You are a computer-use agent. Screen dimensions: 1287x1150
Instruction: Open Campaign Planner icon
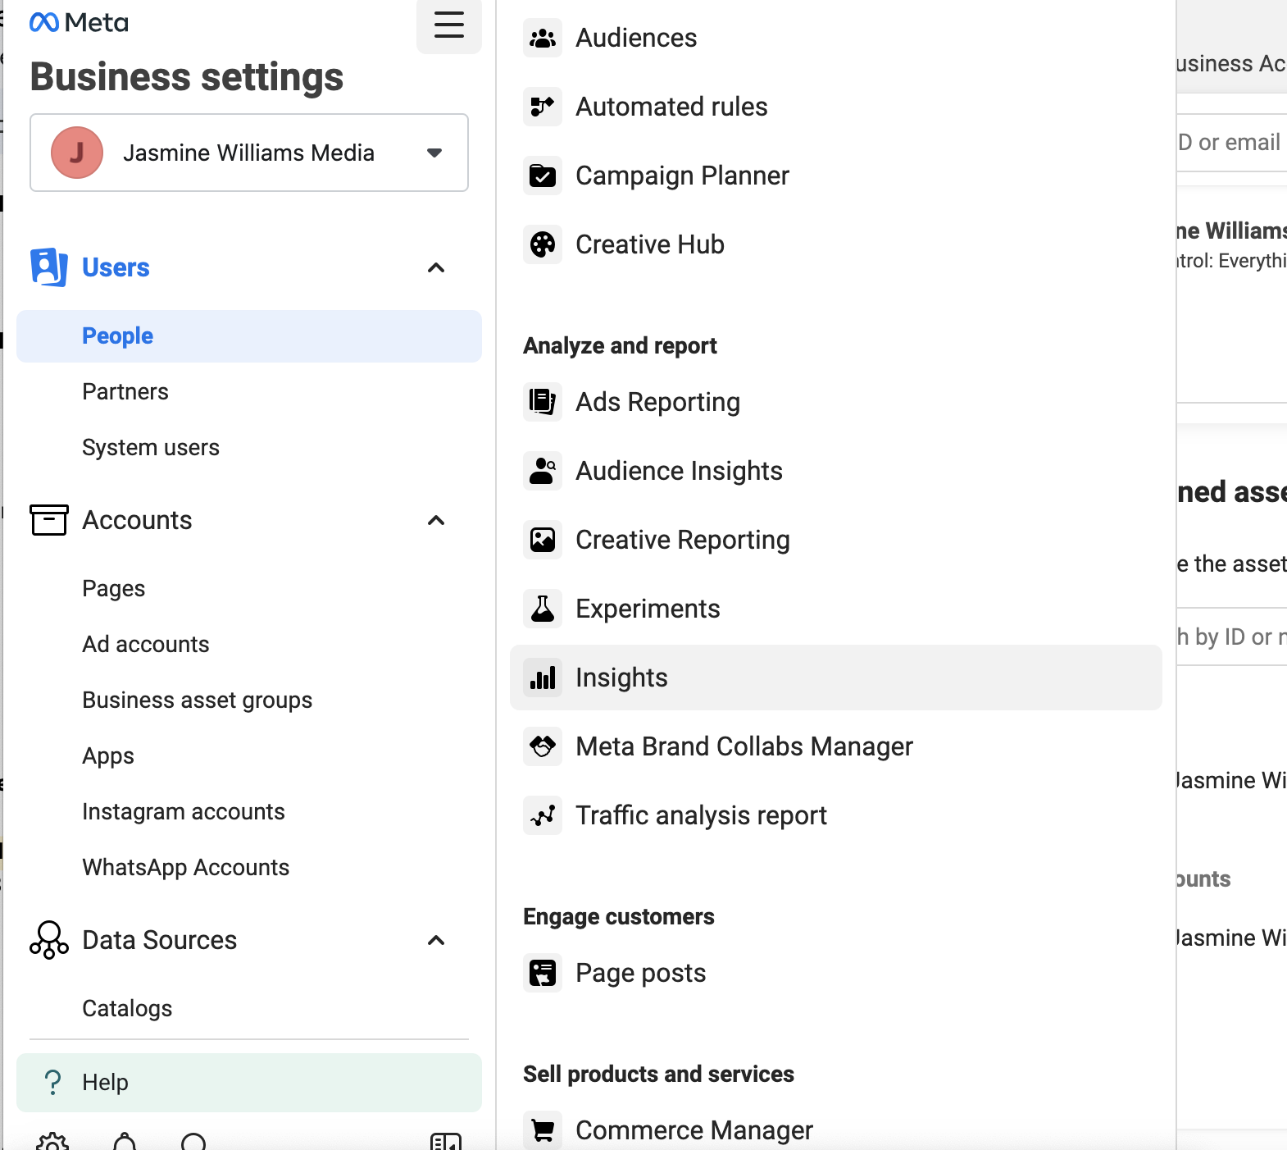(x=543, y=176)
